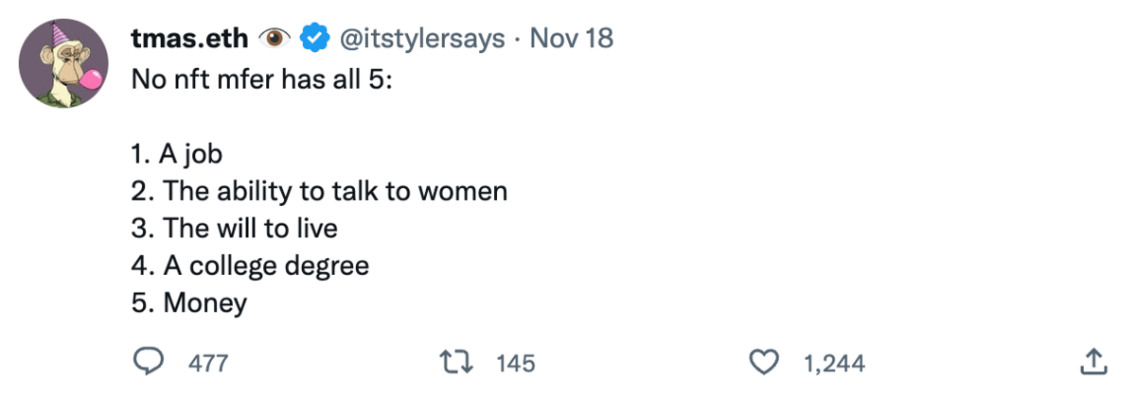1136x395 pixels.
Task: Click the 1,244 likes count
Action: [x=834, y=362]
